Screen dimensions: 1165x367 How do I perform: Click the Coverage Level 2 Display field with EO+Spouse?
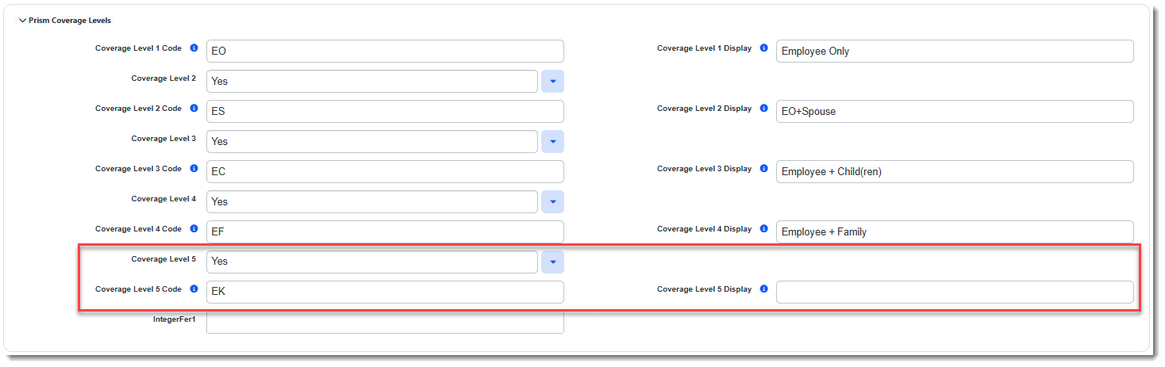954,112
